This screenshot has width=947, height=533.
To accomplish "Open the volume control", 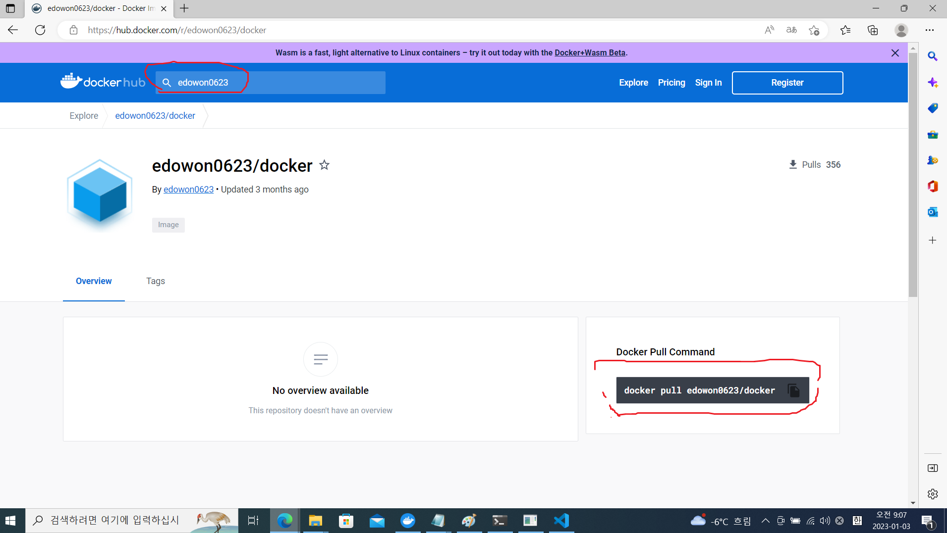I will pyautogui.click(x=825, y=521).
